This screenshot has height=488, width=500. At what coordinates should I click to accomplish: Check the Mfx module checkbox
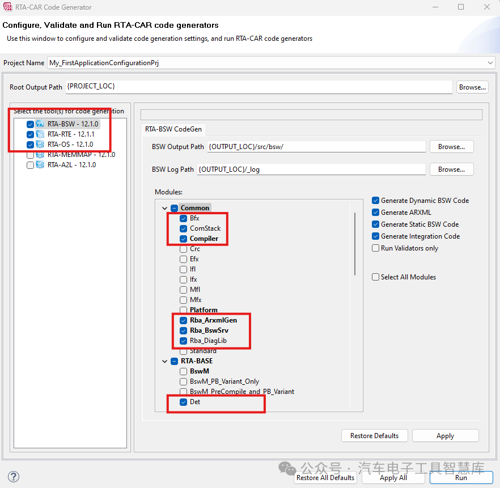tap(183, 300)
